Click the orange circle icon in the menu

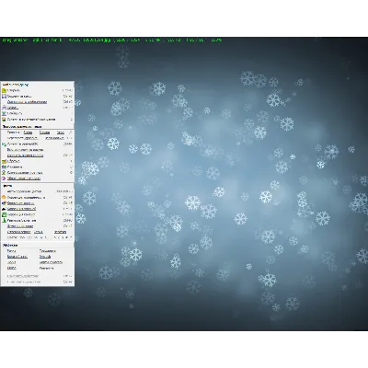coord(4,197)
